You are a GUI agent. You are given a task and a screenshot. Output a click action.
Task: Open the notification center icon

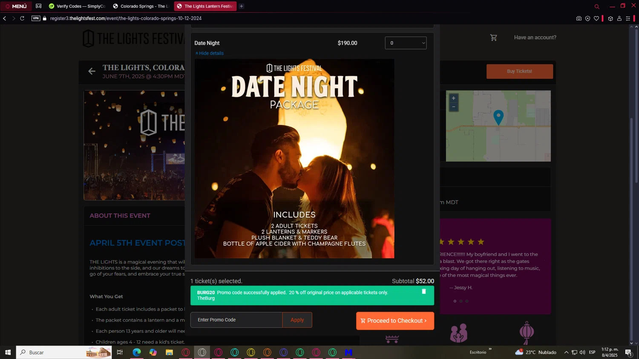tap(628, 352)
